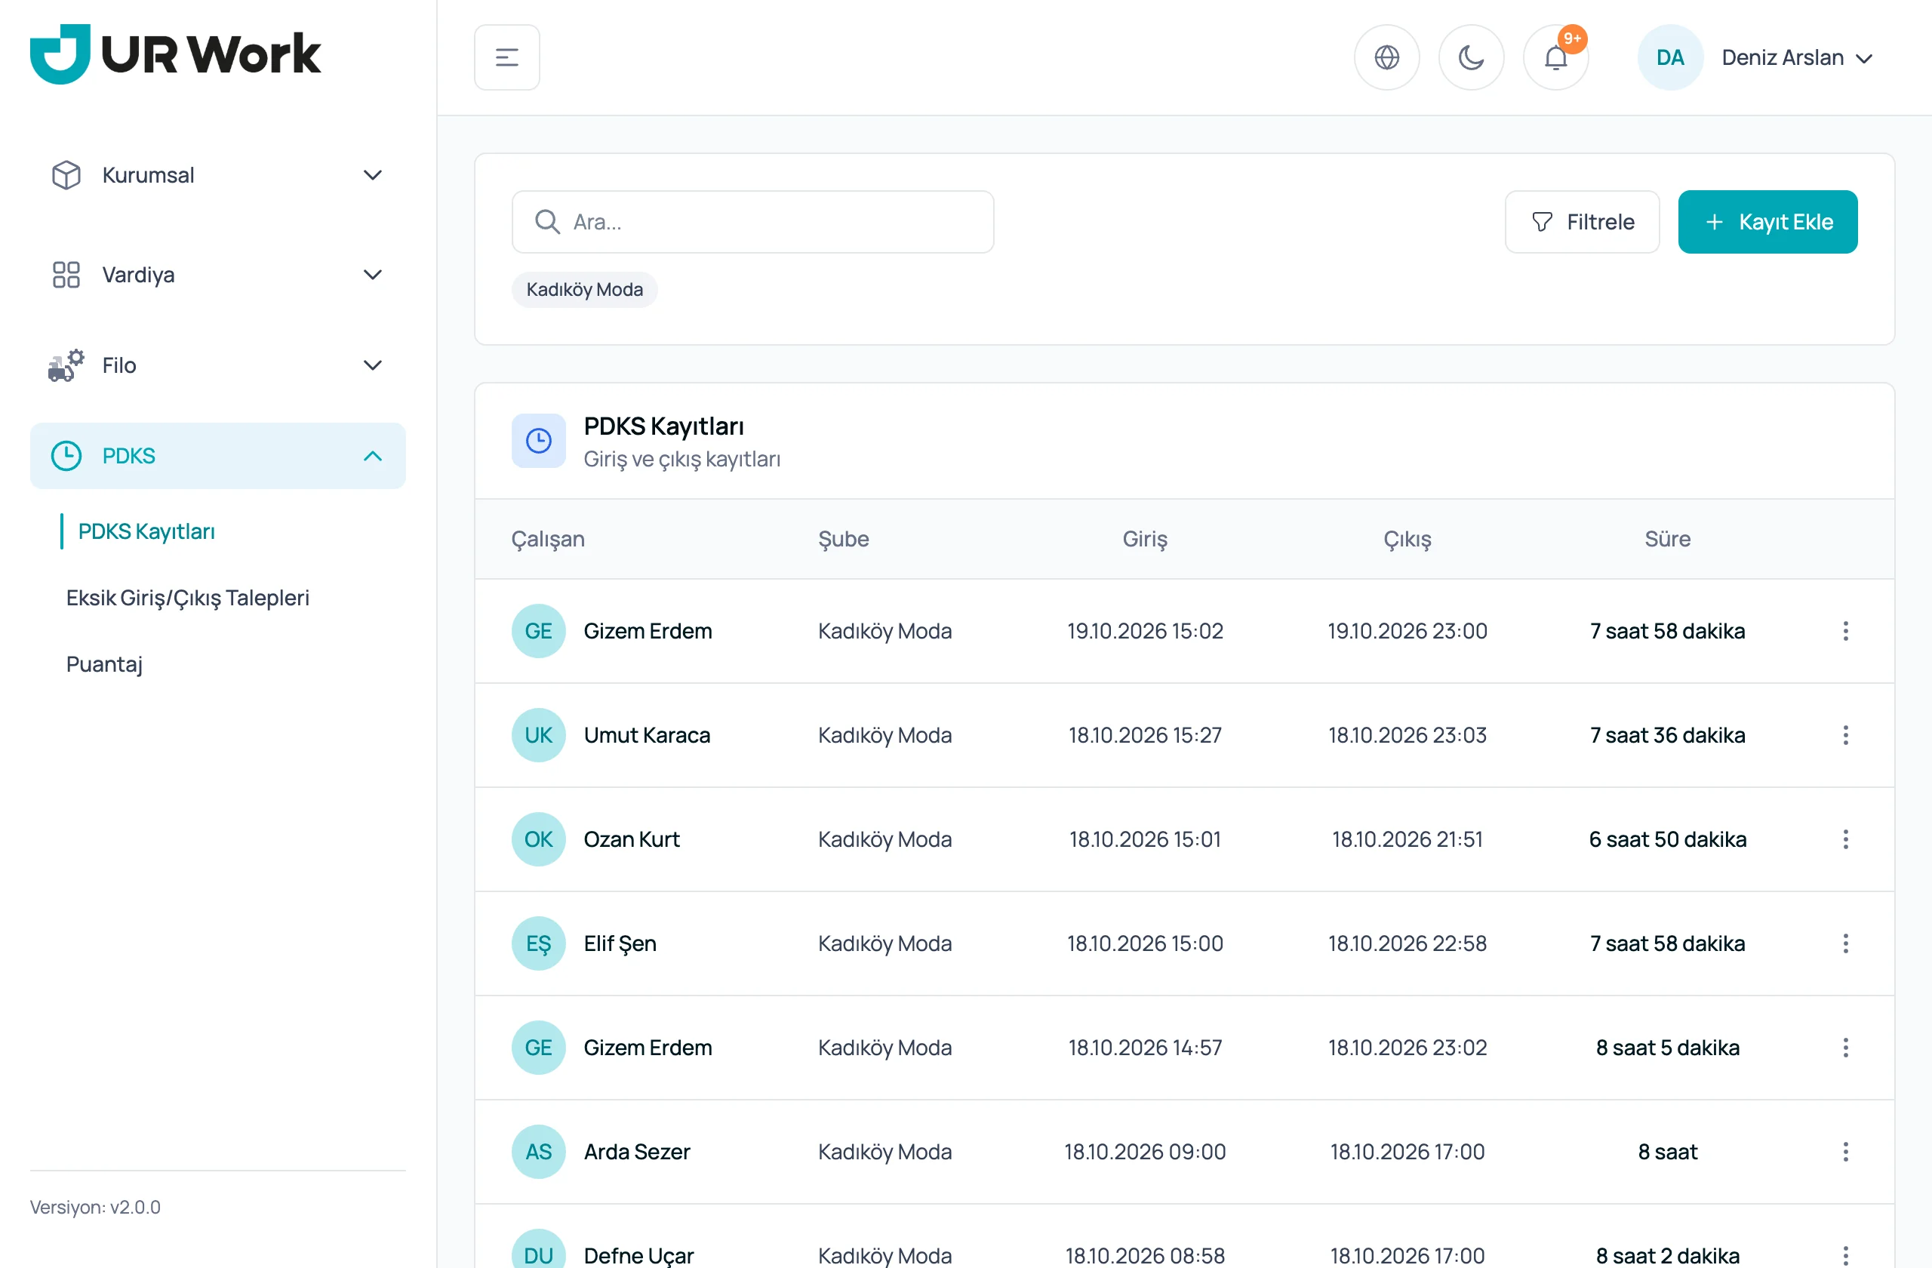This screenshot has width=1932, height=1268.
Task: Click the Versiyon: v2.0.0 text
Action: click(95, 1207)
